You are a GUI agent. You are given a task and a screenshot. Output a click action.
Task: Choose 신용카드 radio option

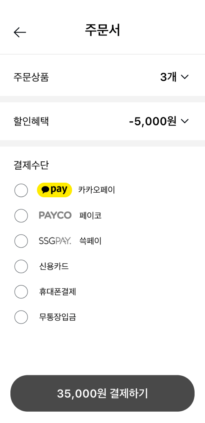(21, 266)
